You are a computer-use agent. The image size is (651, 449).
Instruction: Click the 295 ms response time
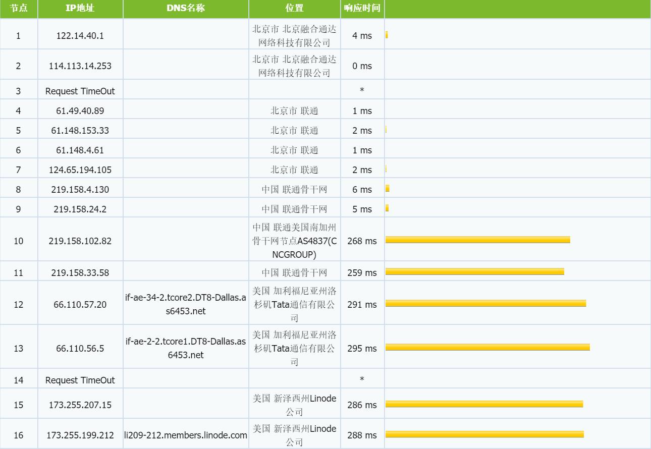362,348
